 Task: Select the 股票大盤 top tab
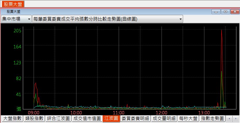pyautogui.click(x=12, y=4)
